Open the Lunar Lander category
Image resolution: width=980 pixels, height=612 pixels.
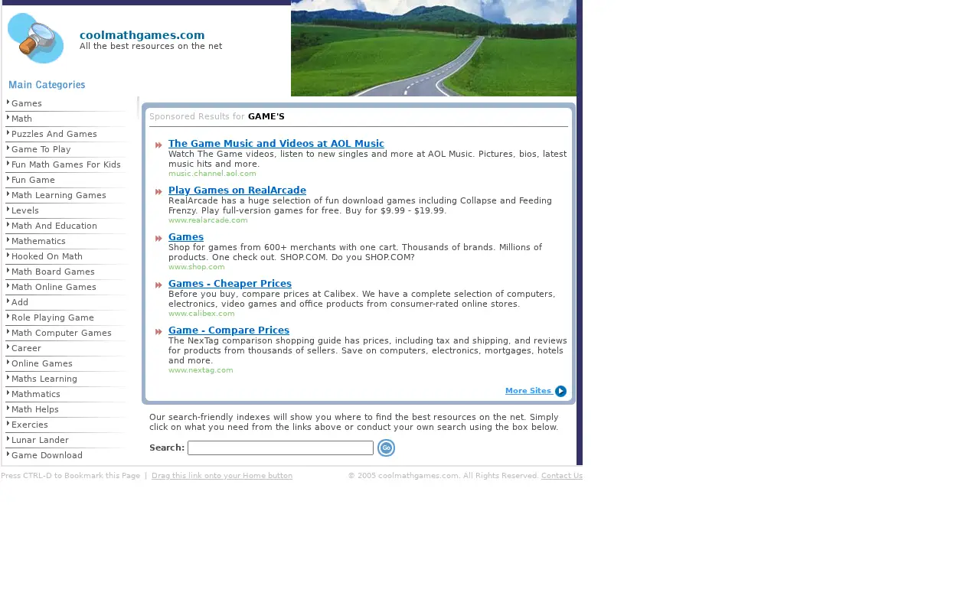(x=40, y=441)
